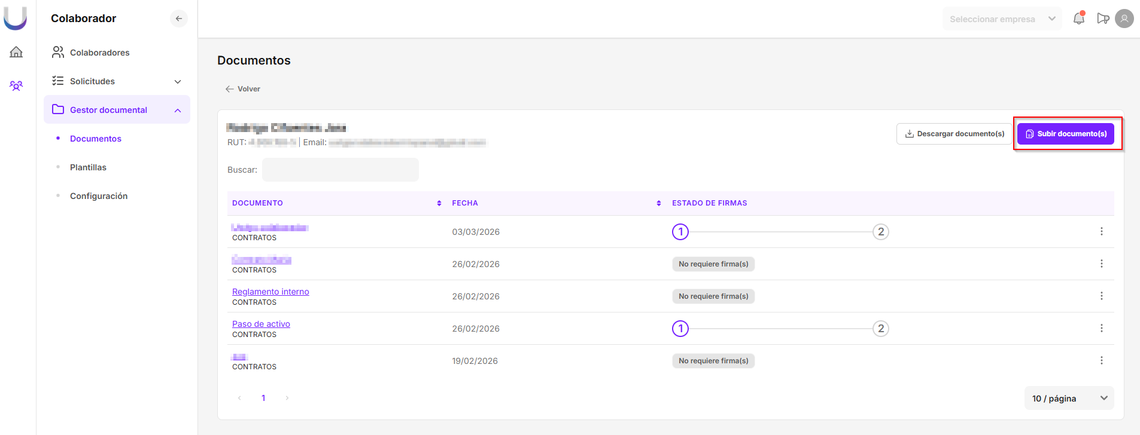The width and height of the screenshot is (1140, 435).
Task: Click signature step 1 of the 03/03/2026 document
Action: point(680,232)
